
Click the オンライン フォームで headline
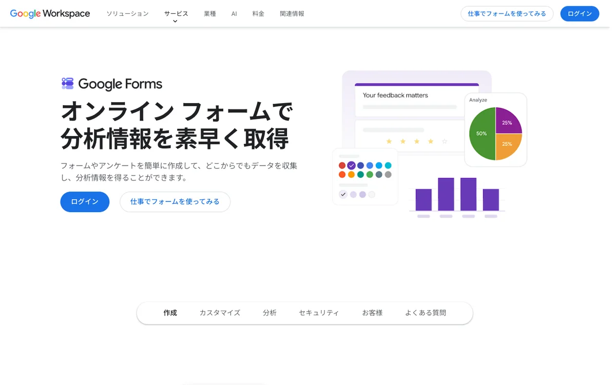(177, 111)
